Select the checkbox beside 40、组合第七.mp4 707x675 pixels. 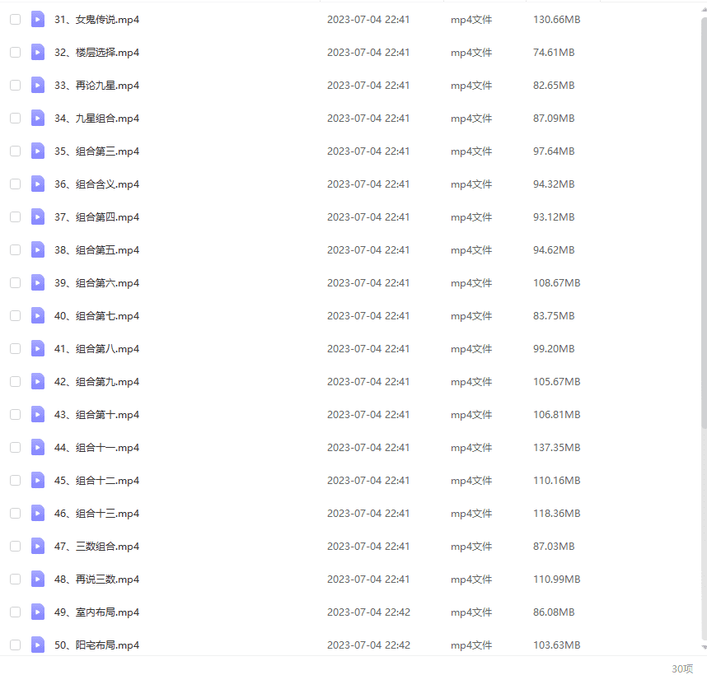click(x=15, y=315)
